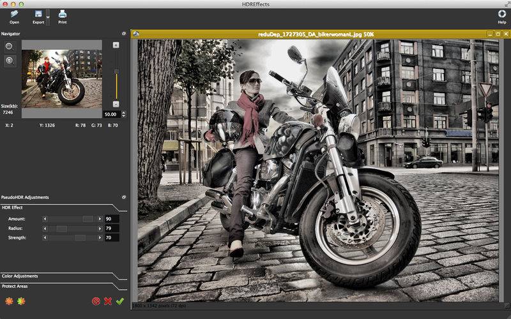This screenshot has height=319, width=511.
Task: Detach the PseudoHDR Adjustments panel
Action: [x=123, y=197]
